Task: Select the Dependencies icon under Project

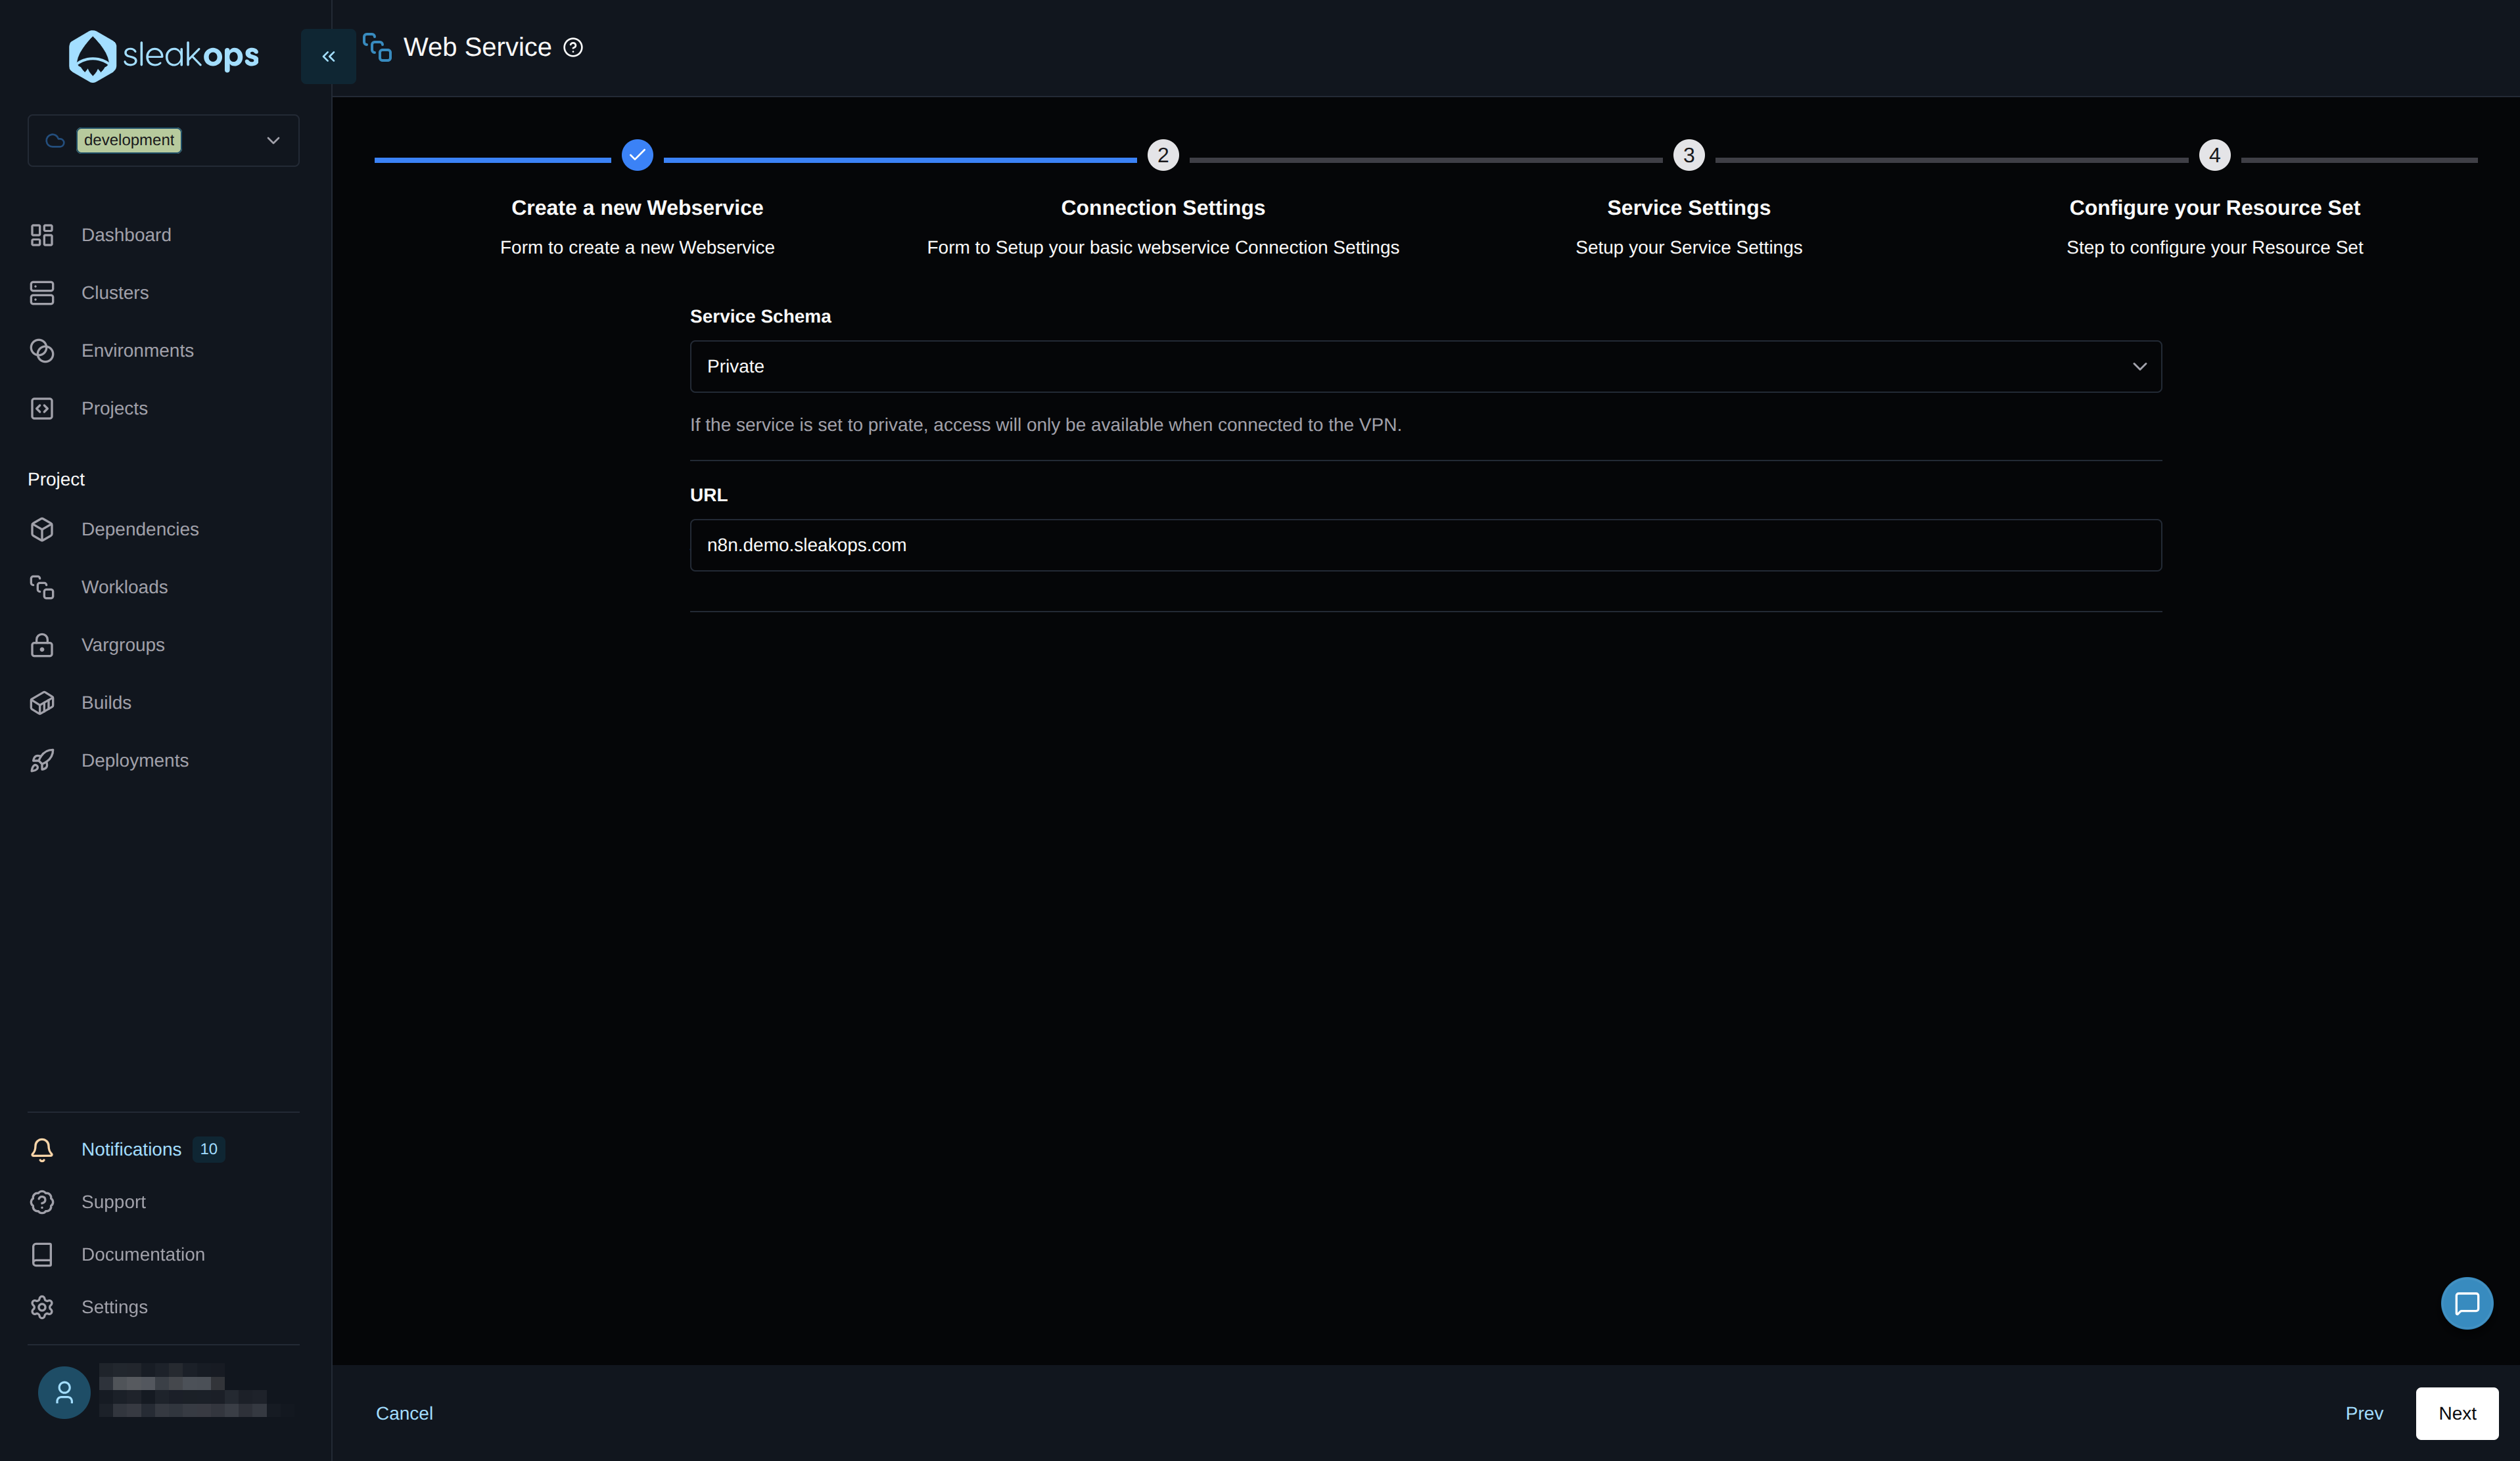Action: tap(41, 529)
